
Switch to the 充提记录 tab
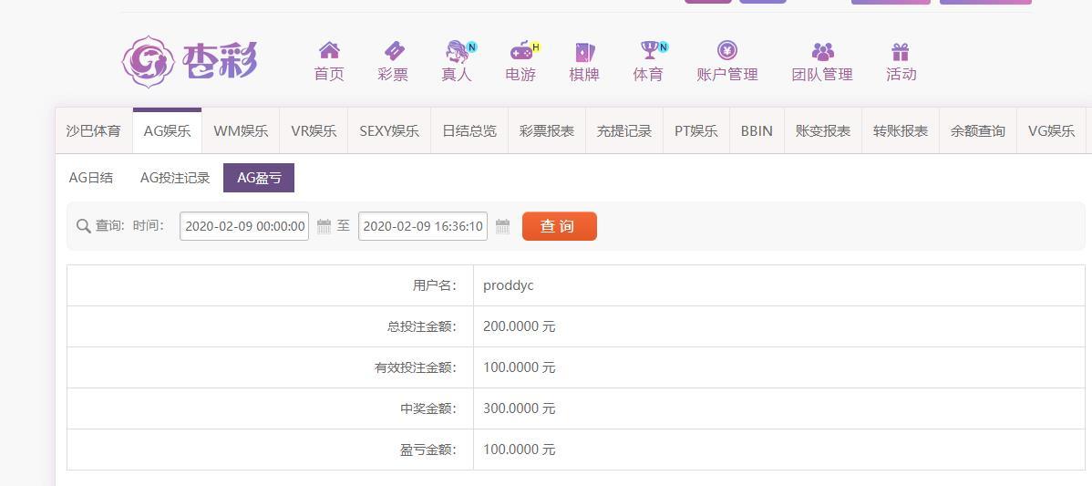624,131
